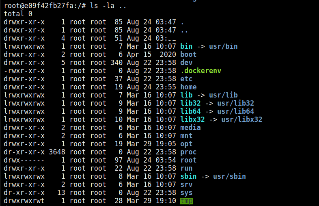Click the 'bin' symlink name

[186, 46]
